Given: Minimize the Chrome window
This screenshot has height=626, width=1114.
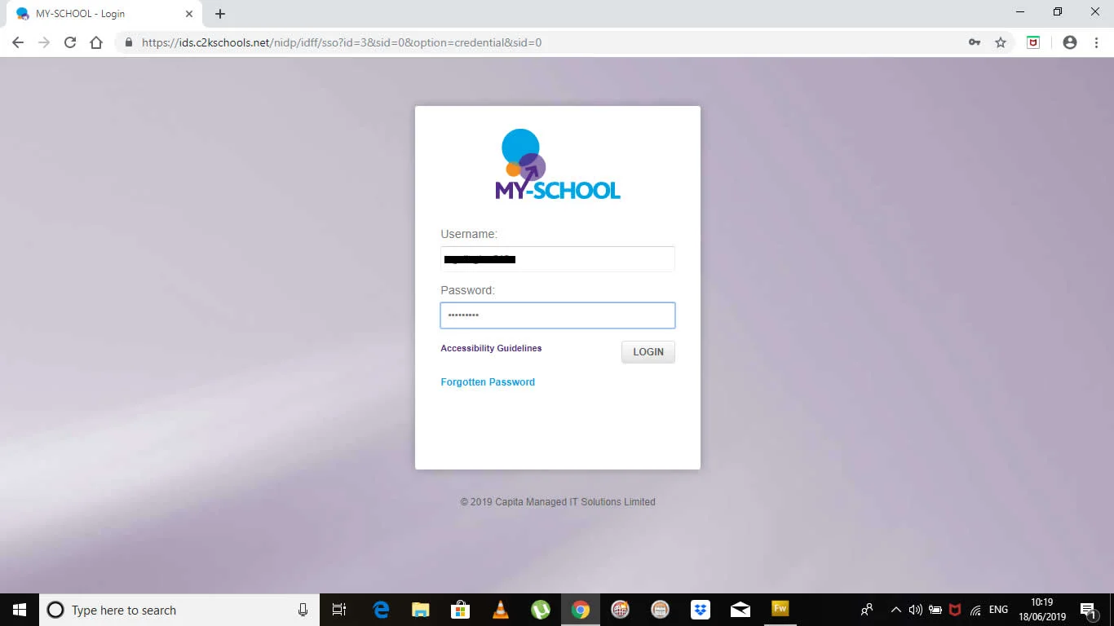Looking at the screenshot, I should click(1021, 12).
